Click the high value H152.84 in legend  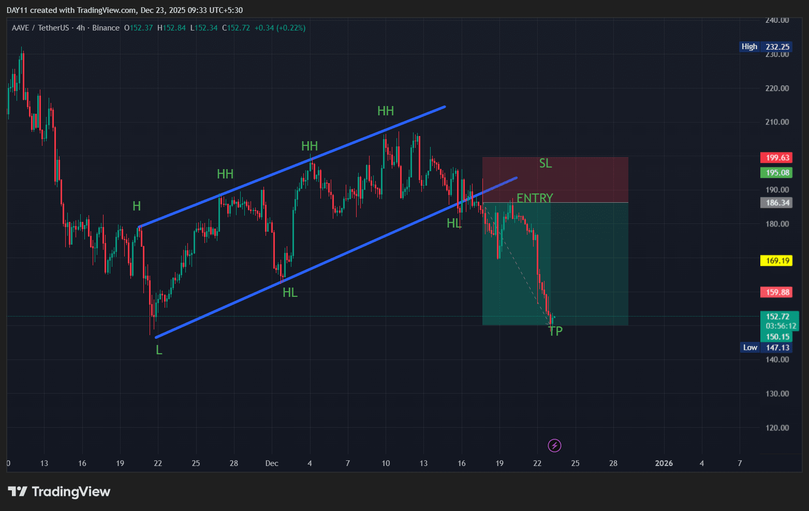click(x=171, y=28)
